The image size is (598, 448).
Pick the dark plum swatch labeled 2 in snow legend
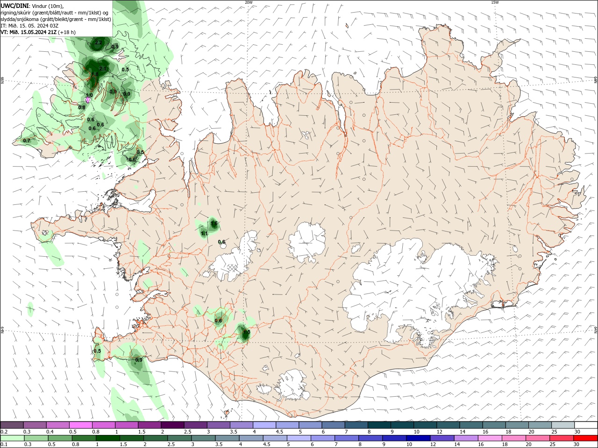pyautogui.click(x=172, y=425)
